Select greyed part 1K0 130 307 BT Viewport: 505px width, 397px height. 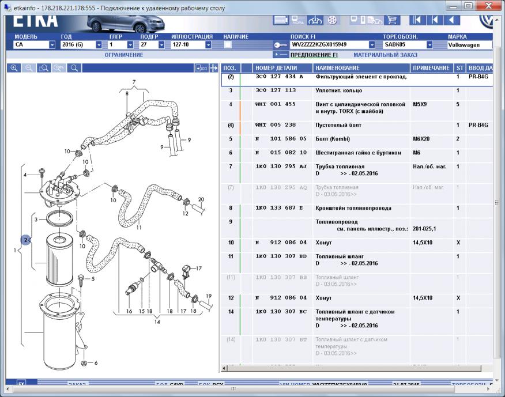[x=357, y=349]
